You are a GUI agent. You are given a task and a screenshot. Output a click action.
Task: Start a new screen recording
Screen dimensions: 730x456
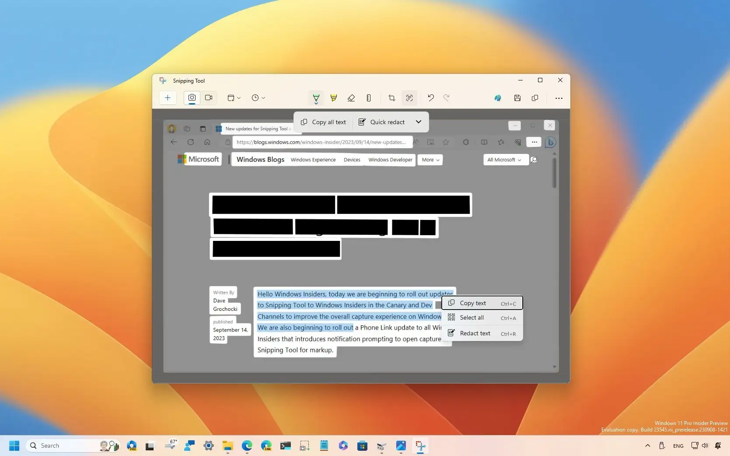pos(209,98)
